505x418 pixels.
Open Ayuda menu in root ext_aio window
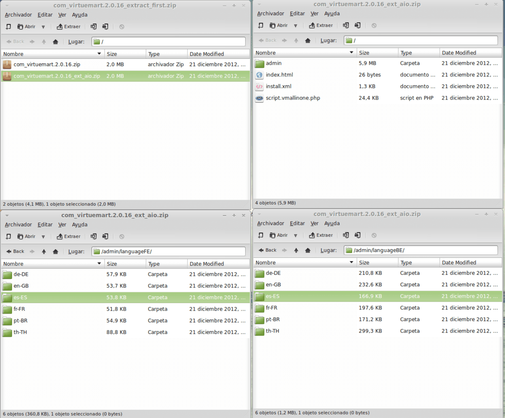[332, 13]
